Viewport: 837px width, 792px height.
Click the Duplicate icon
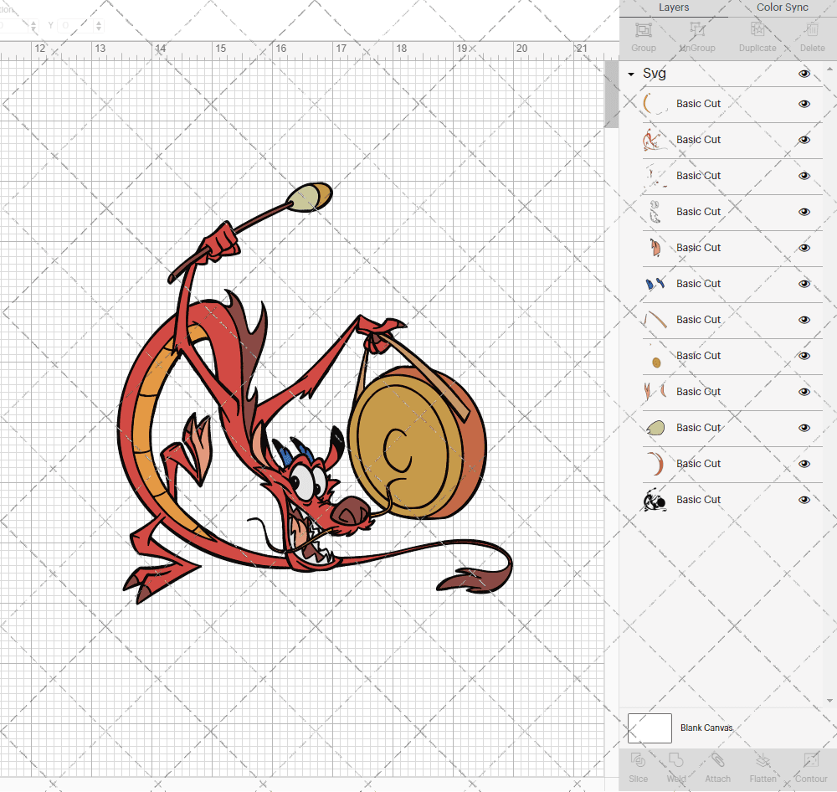tap(757, 30)
